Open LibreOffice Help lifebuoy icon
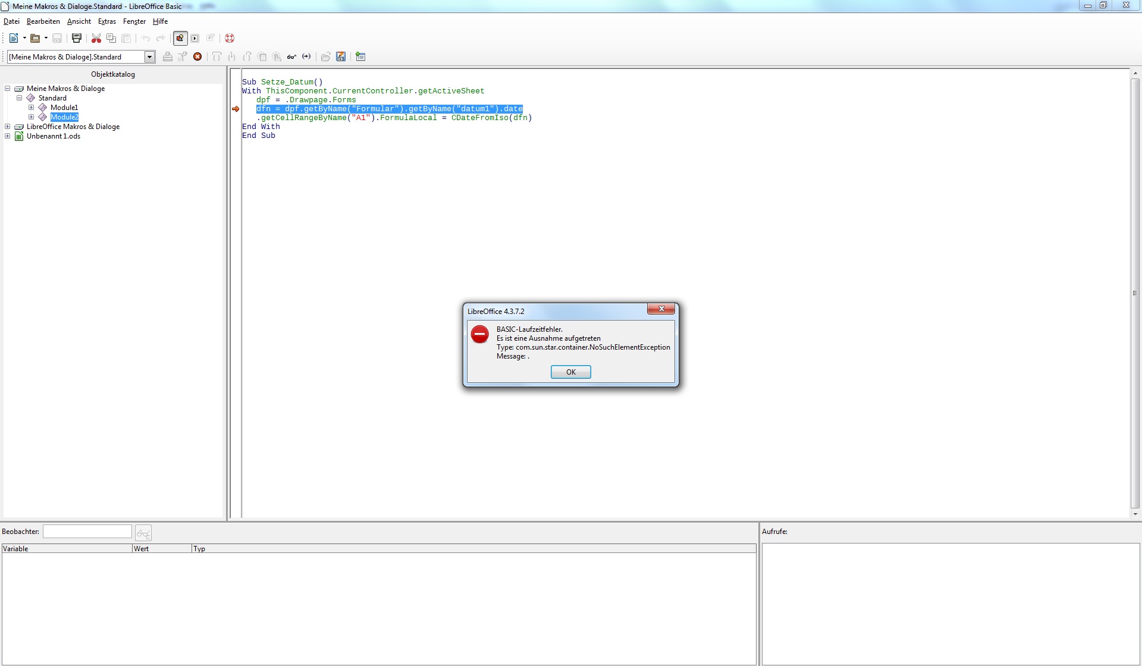This screenshot has width=1142, height=666. pyautogui.click(x=230, y=38)
